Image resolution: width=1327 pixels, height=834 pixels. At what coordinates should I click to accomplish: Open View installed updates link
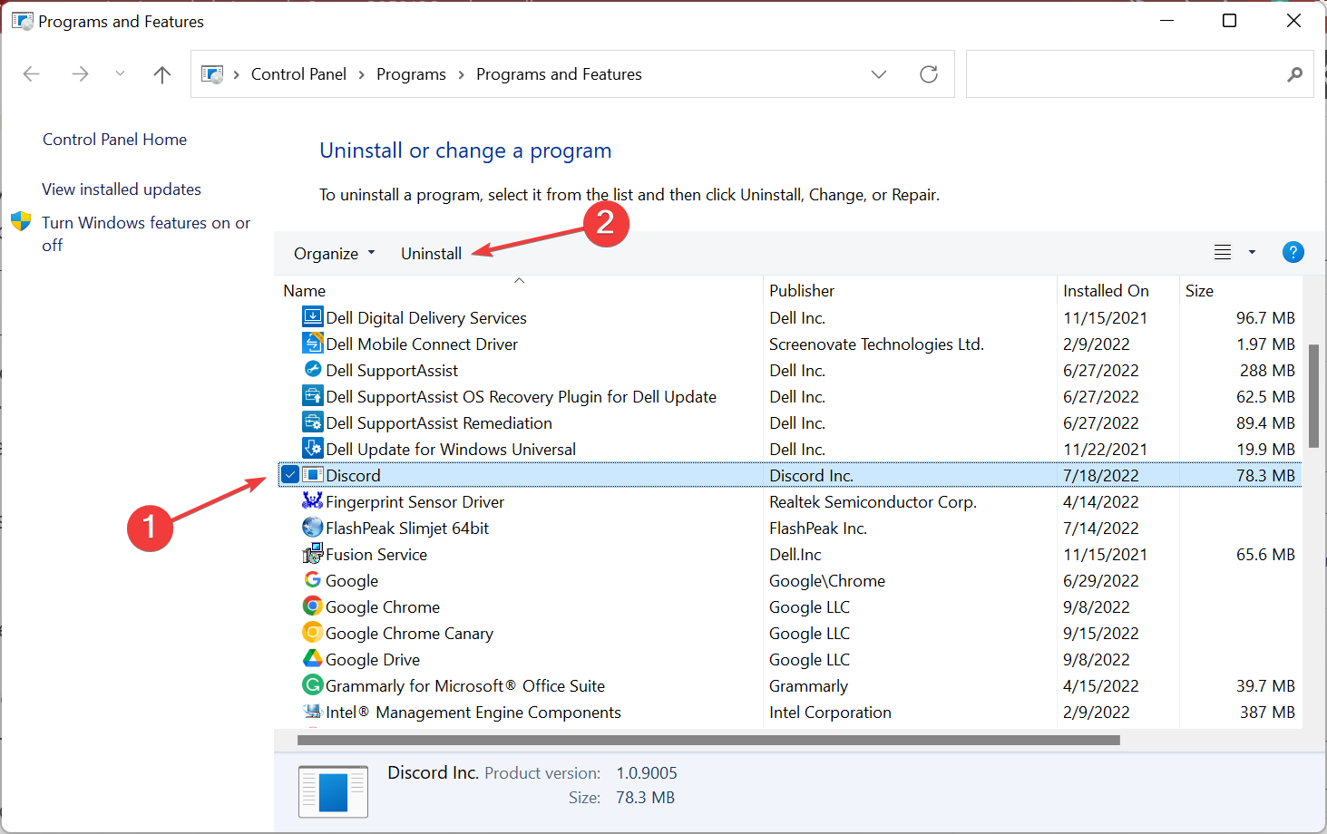(122, 189)
